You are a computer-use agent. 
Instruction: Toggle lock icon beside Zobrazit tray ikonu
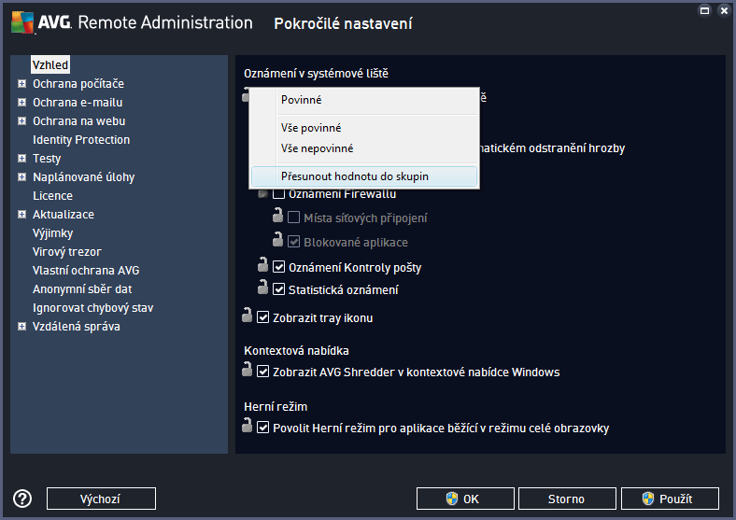[247, 316]
